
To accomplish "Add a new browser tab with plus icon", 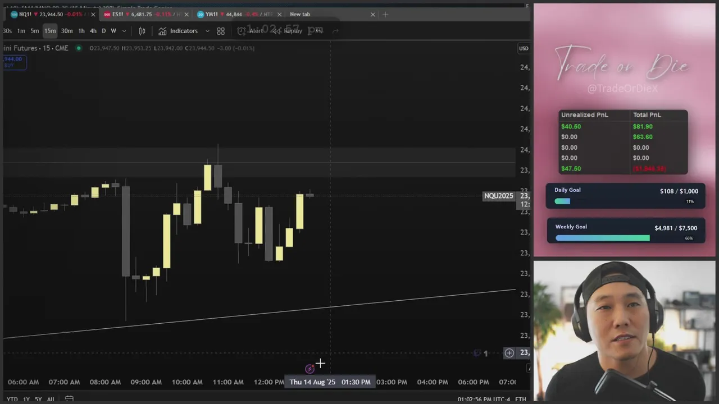I will coord(385,14).
